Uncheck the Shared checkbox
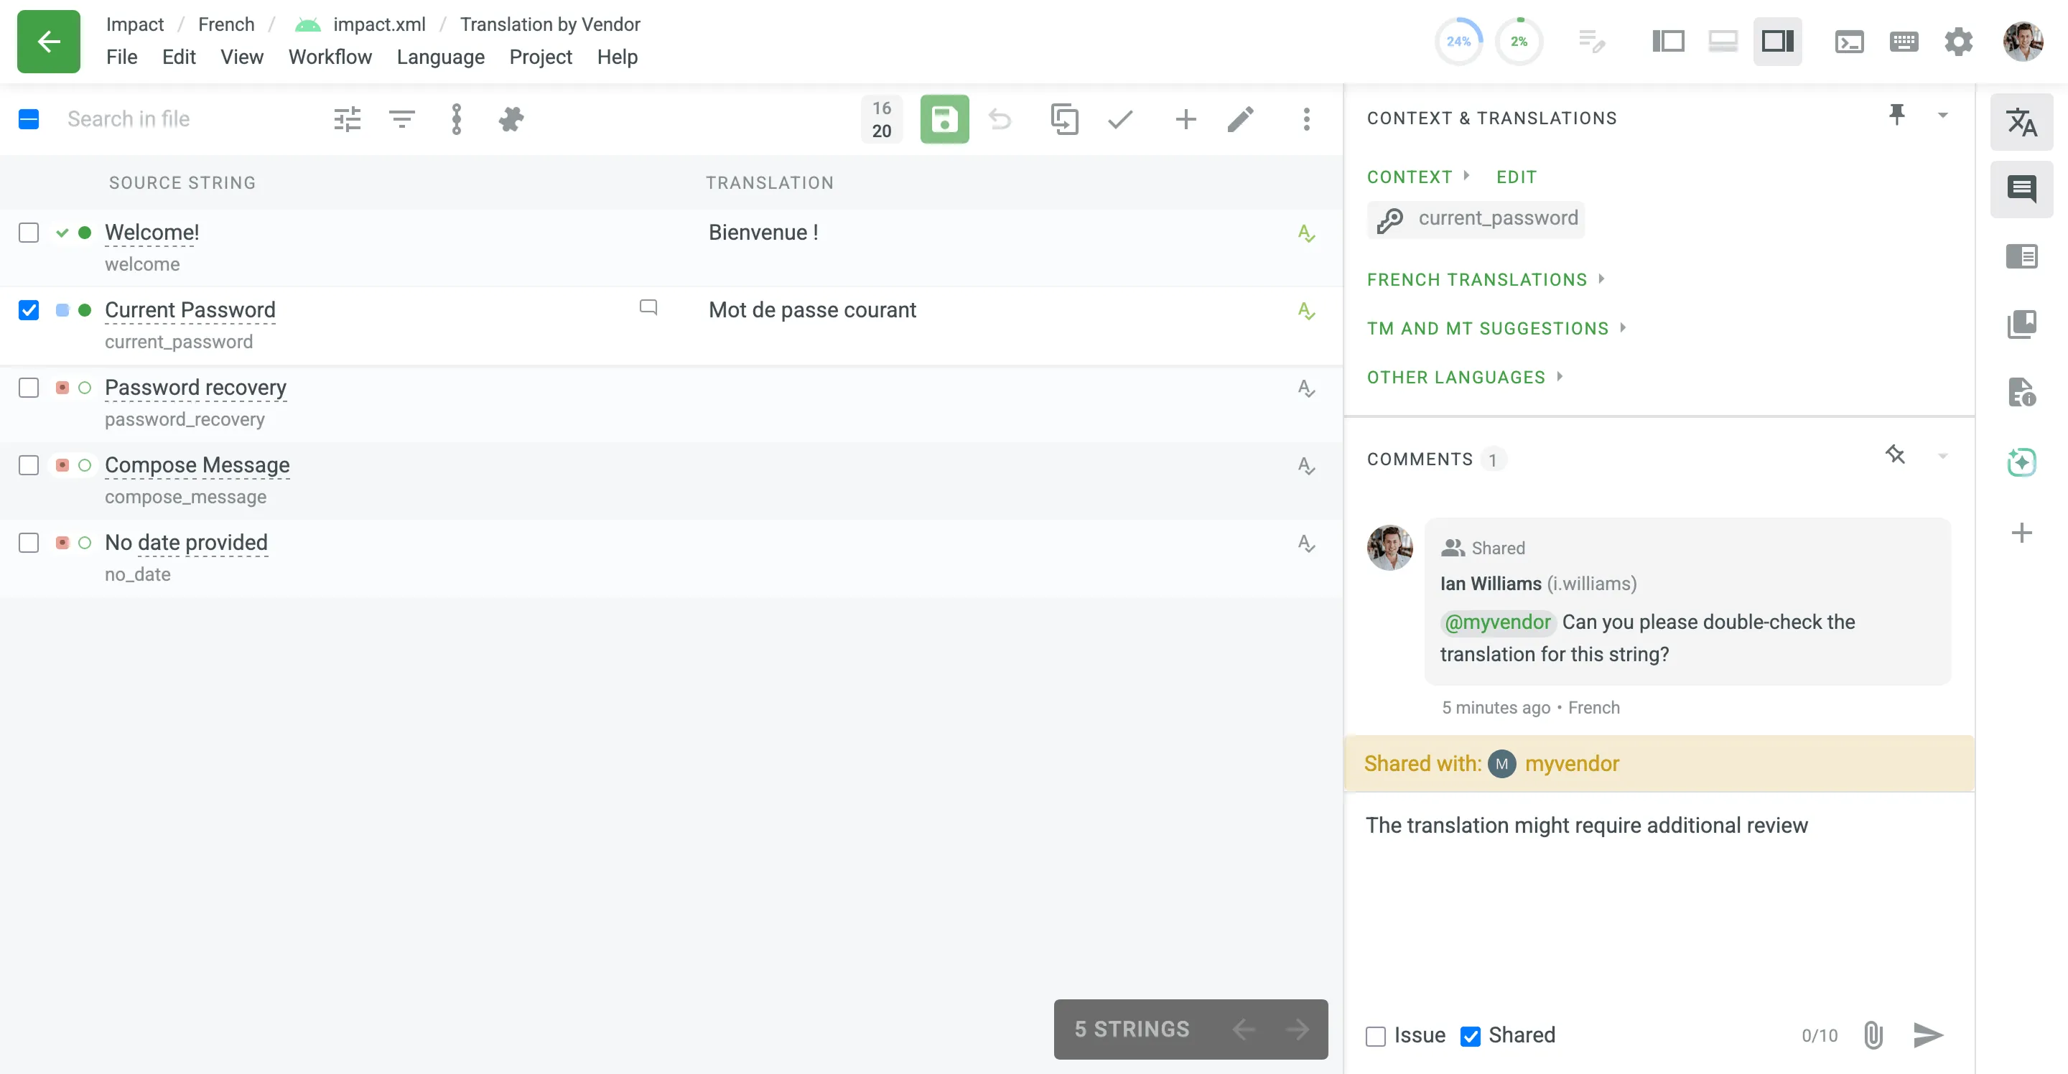This screenshot has height=1074, width=2068. (x=1471, y=1036)
